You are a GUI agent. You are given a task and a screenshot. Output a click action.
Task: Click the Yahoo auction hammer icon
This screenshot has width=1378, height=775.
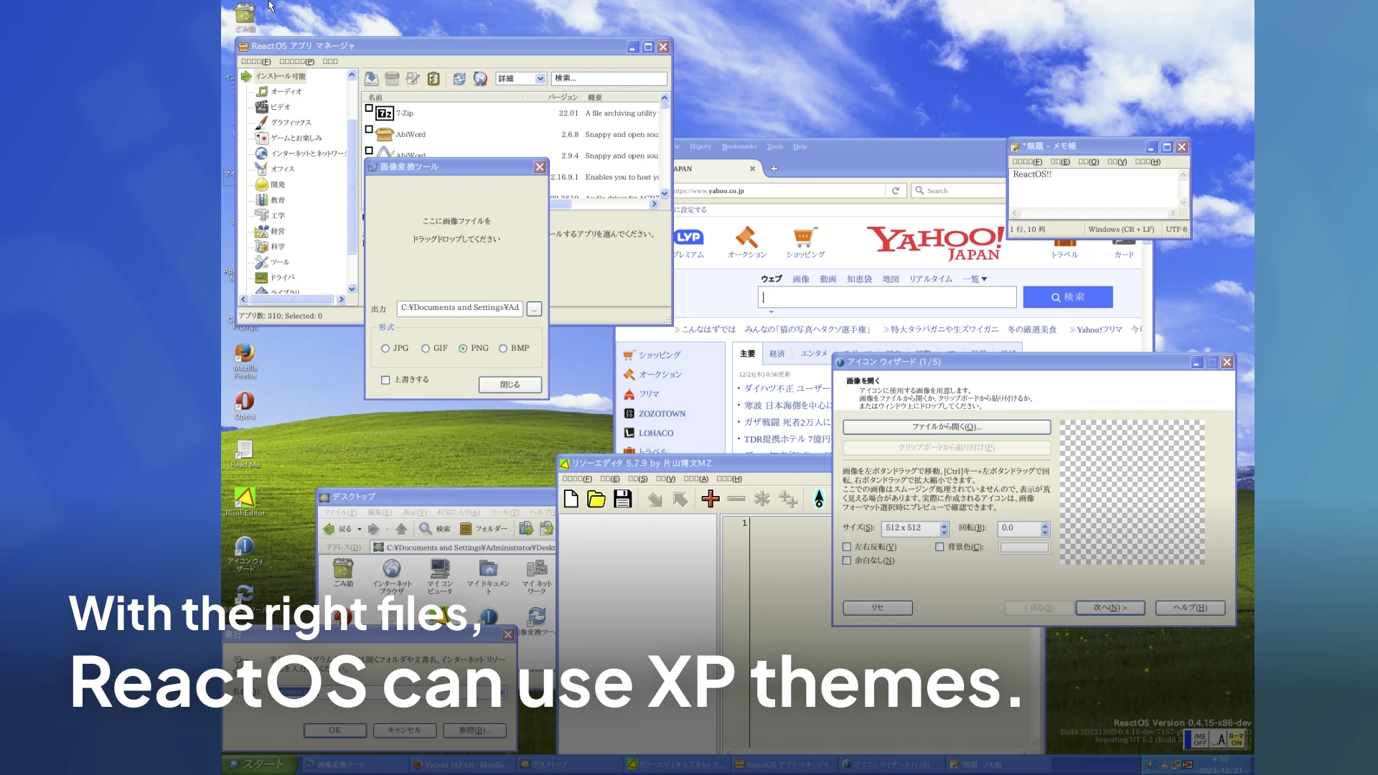point(746,237)
